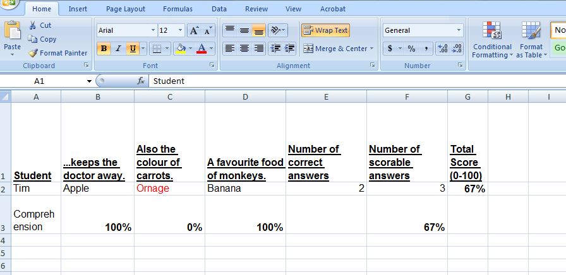Open the Page Layout tab

[x=125, y=9]
